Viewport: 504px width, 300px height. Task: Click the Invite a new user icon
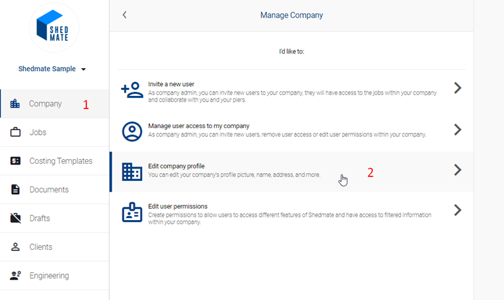pos(132,89)
